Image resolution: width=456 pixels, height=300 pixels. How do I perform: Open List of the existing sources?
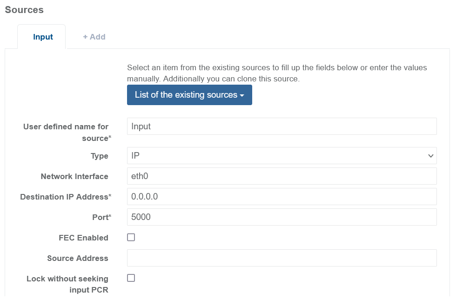click(189, 95)
